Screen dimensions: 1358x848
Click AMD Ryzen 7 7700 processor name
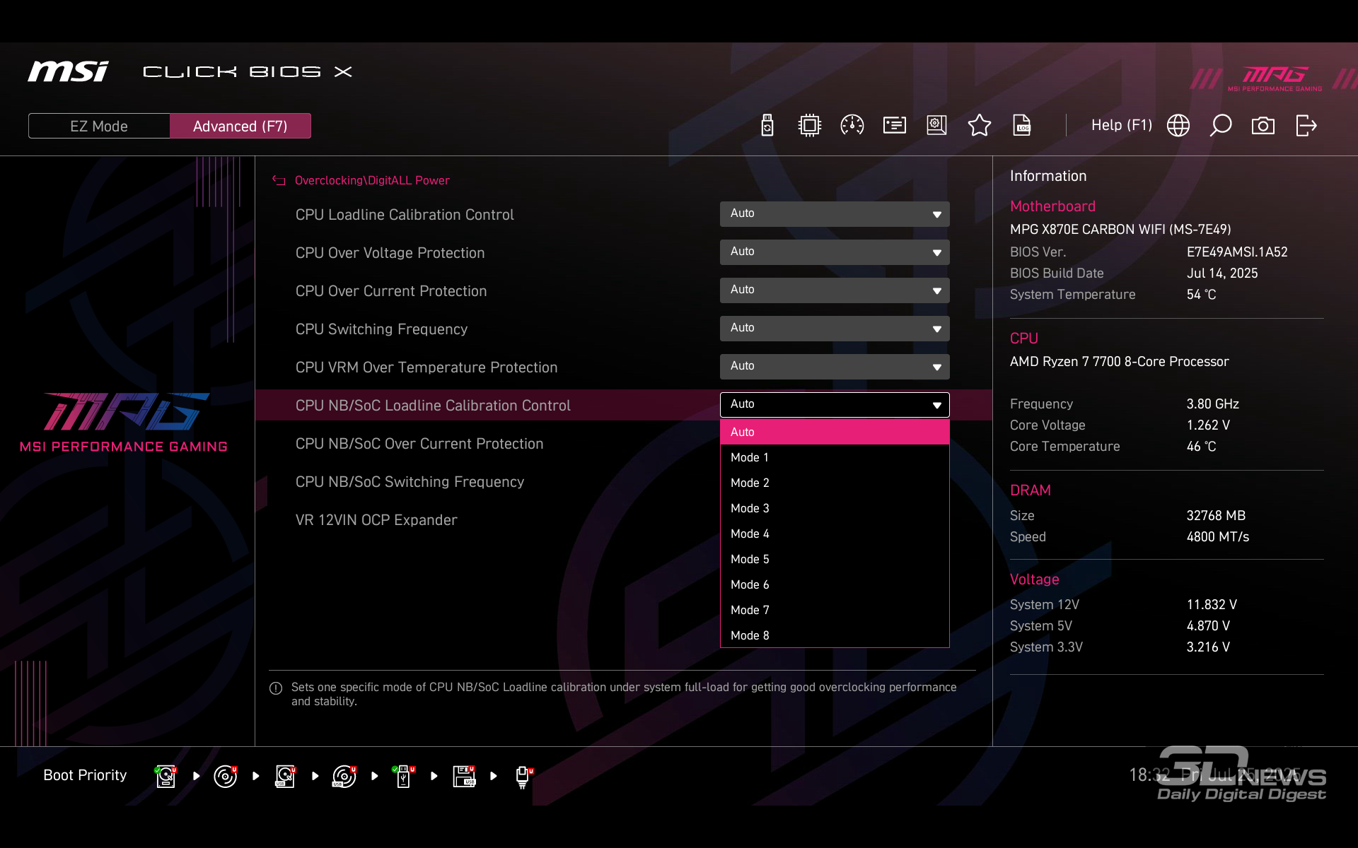point(1119,362)
